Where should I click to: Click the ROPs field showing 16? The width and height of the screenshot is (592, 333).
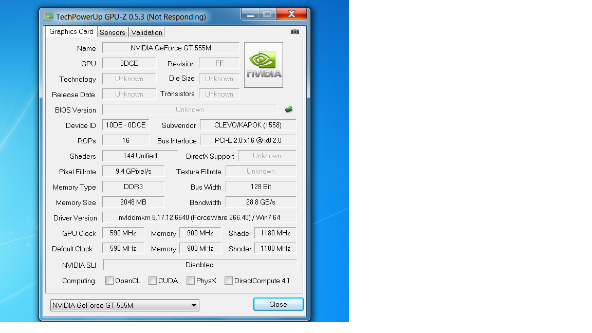click(126, 140)
